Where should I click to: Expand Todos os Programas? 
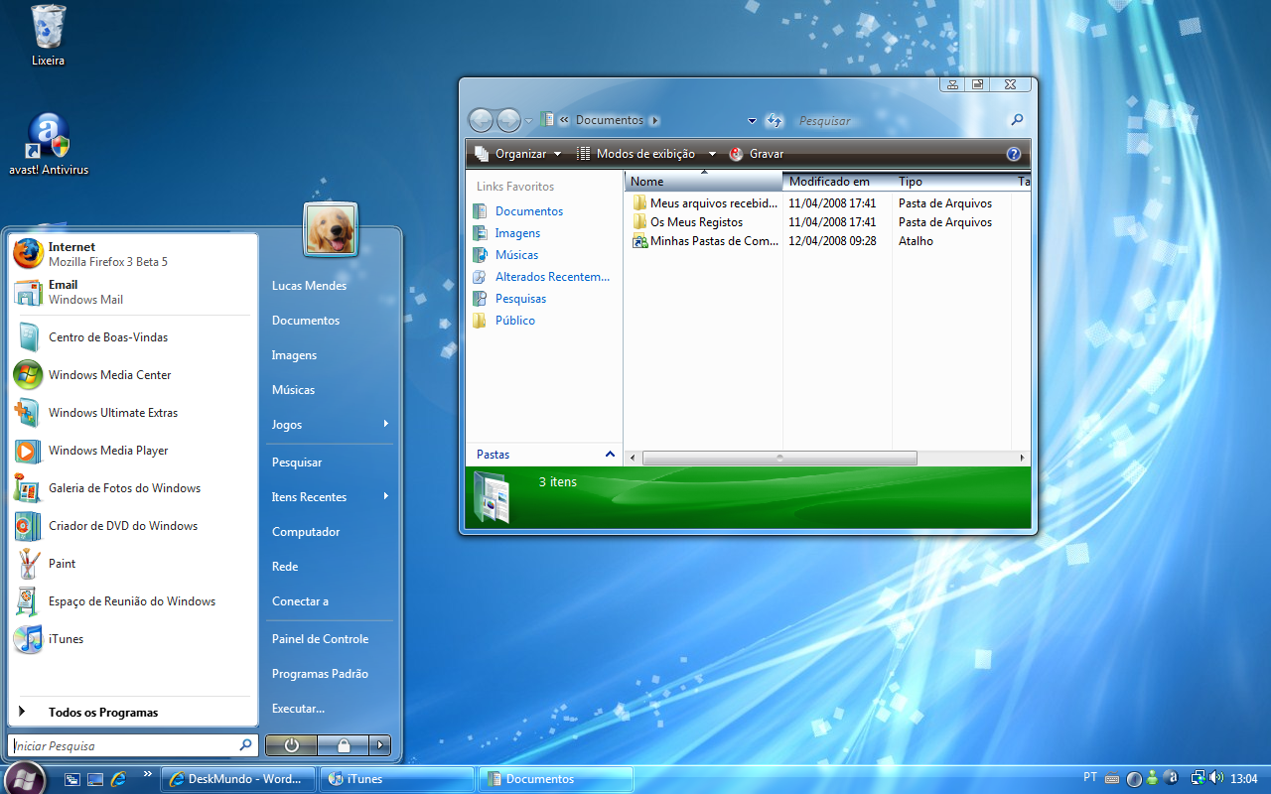pyautogui.click(x=132, y=713)
